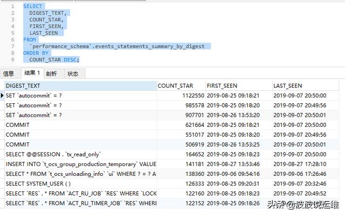The height and width of the screenshot is (215, 345).
Task: Select cell with count 122152
Action: click(181, 203)
